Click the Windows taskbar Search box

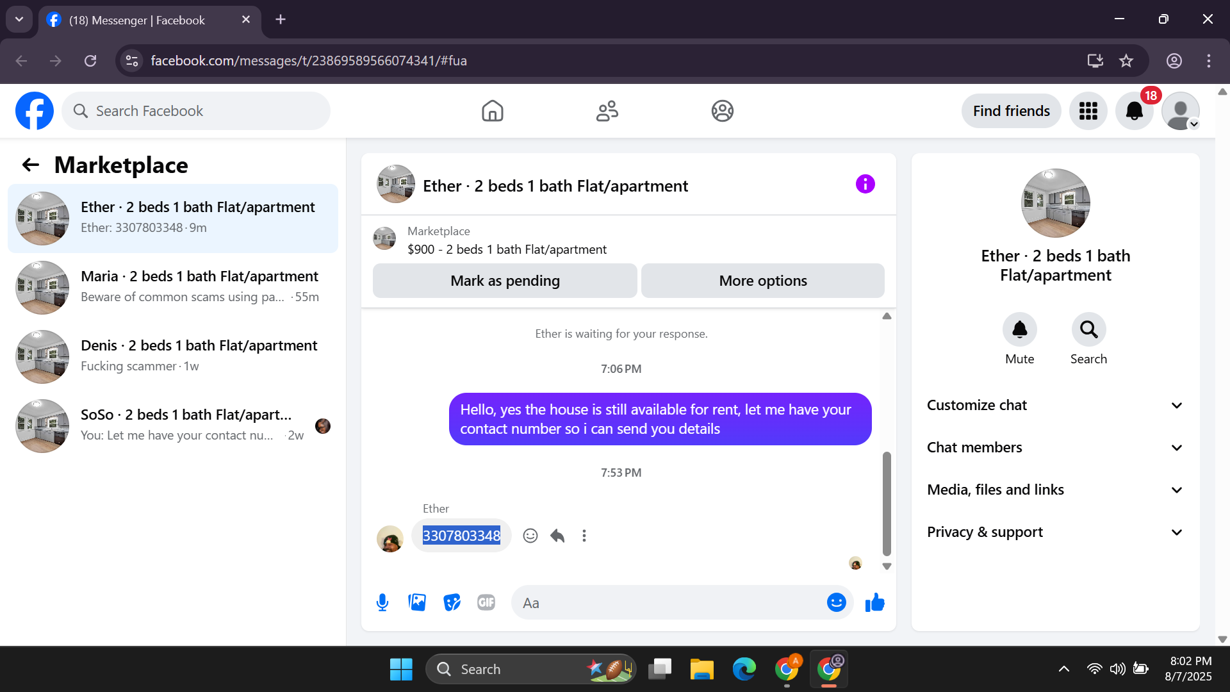point(530,669)
